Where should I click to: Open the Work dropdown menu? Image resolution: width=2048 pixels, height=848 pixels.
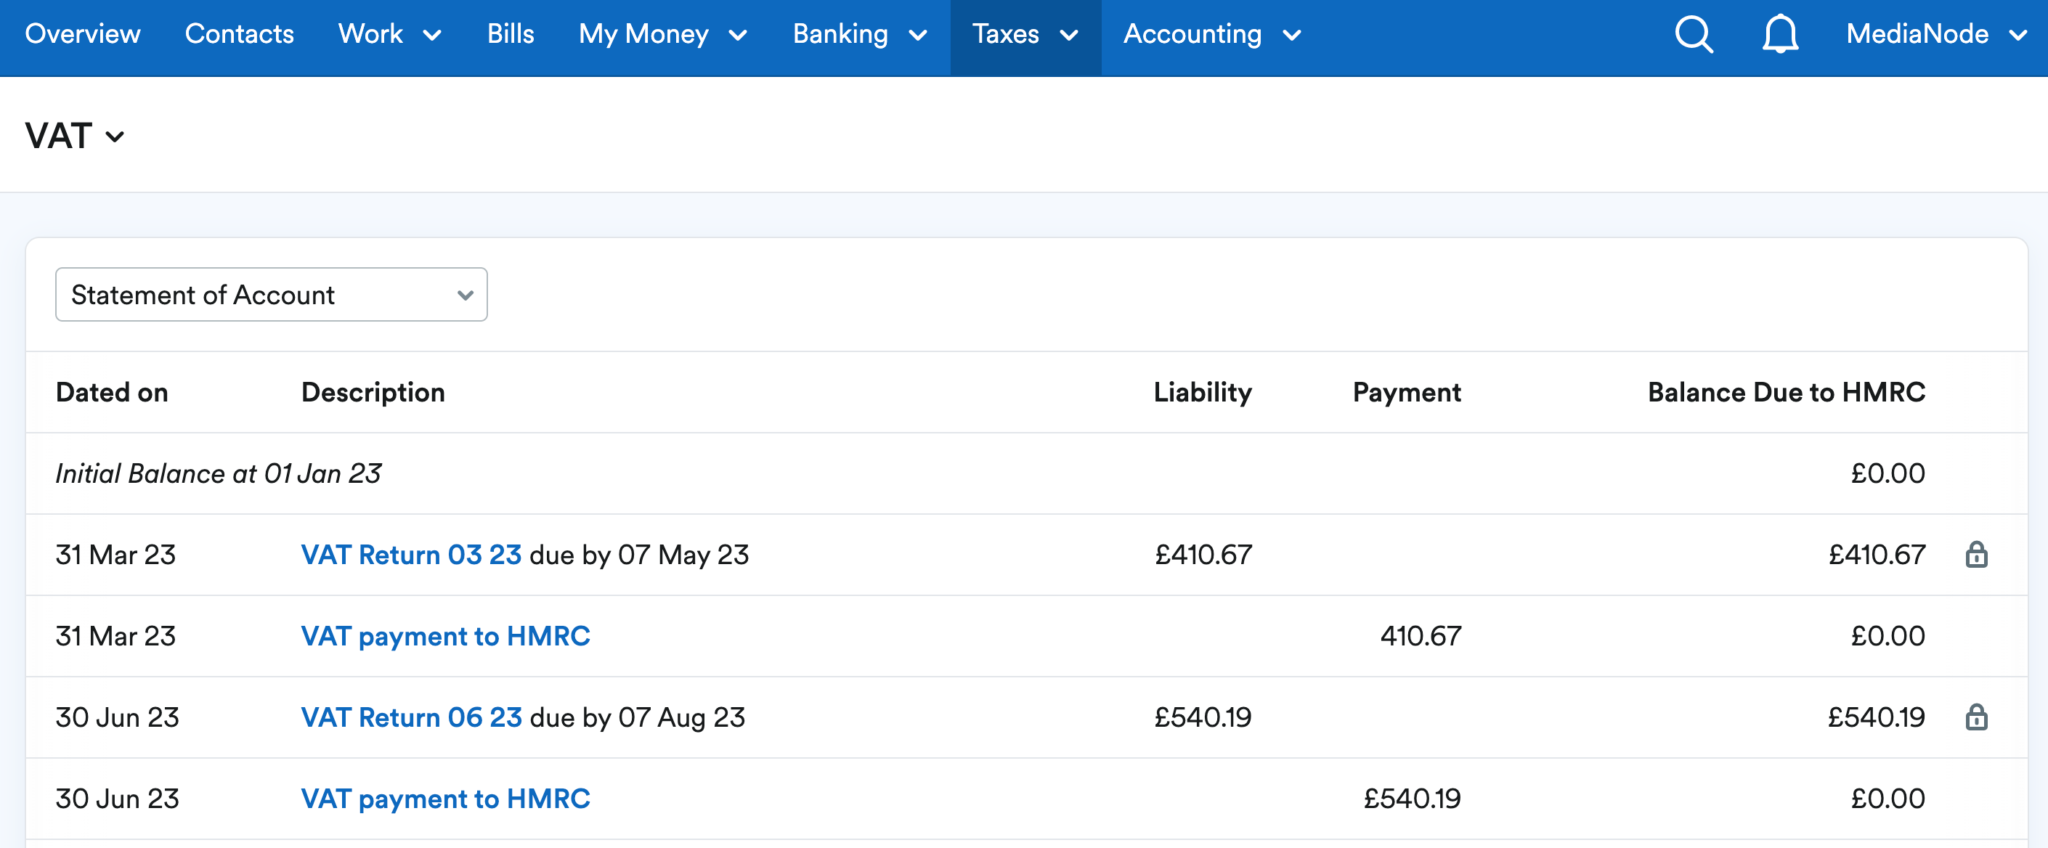pyautogui.click(x=389, y=34)
